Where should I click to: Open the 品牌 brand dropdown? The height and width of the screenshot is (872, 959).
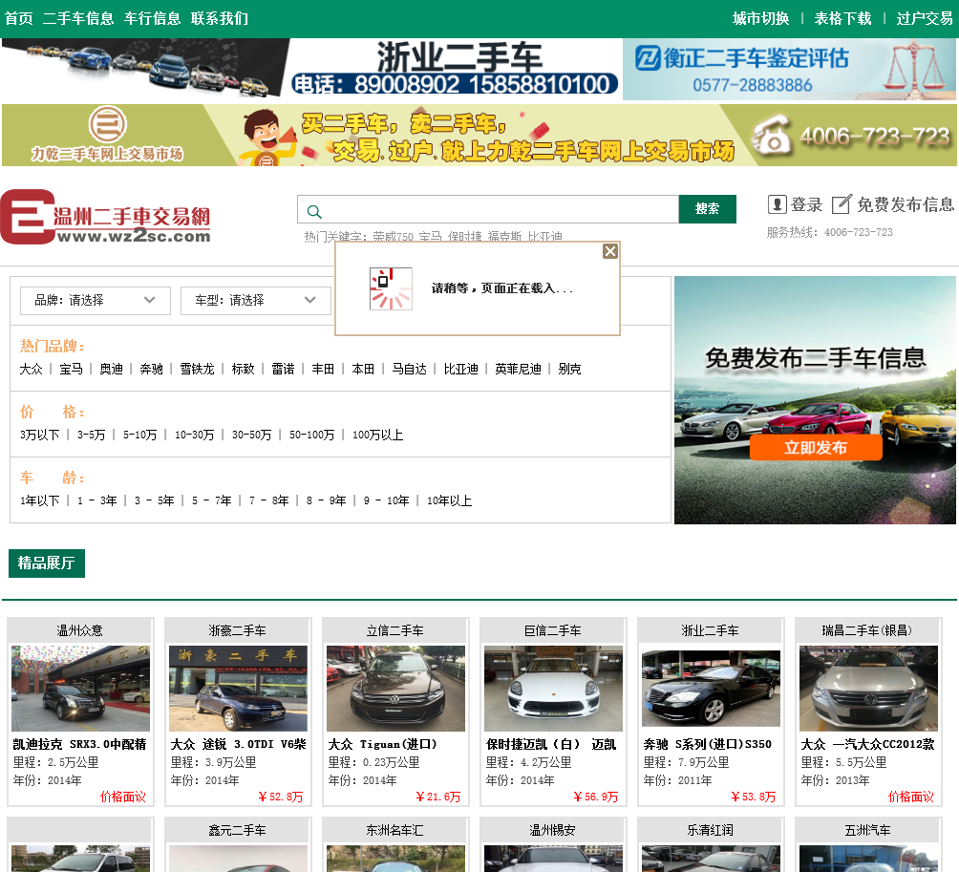(x=96, y=300)
